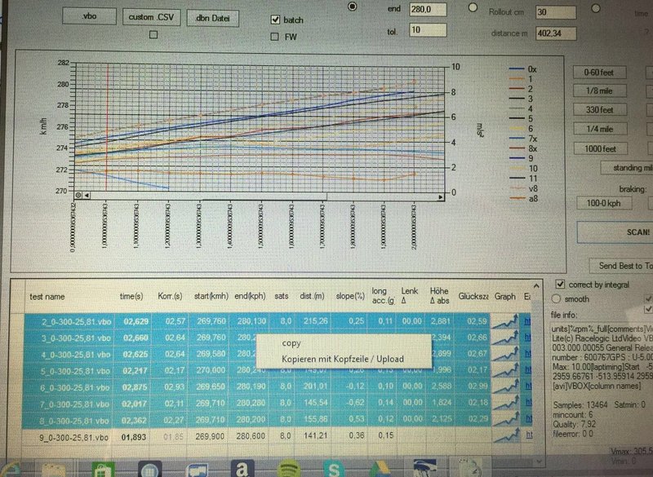Click series 9 blue line in legend
Screen dimensions: 653x477
(516, 157)
